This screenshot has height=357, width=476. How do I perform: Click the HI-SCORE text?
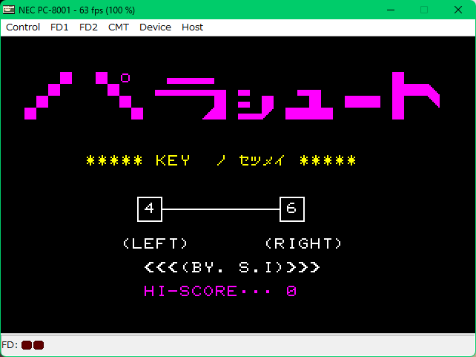pyautogui.click(x=220, y=291)
